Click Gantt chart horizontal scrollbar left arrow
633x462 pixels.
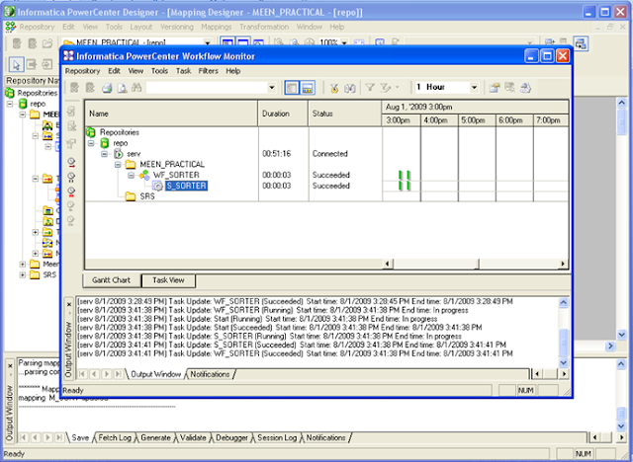pyautogui.click(x=387, y=264)
